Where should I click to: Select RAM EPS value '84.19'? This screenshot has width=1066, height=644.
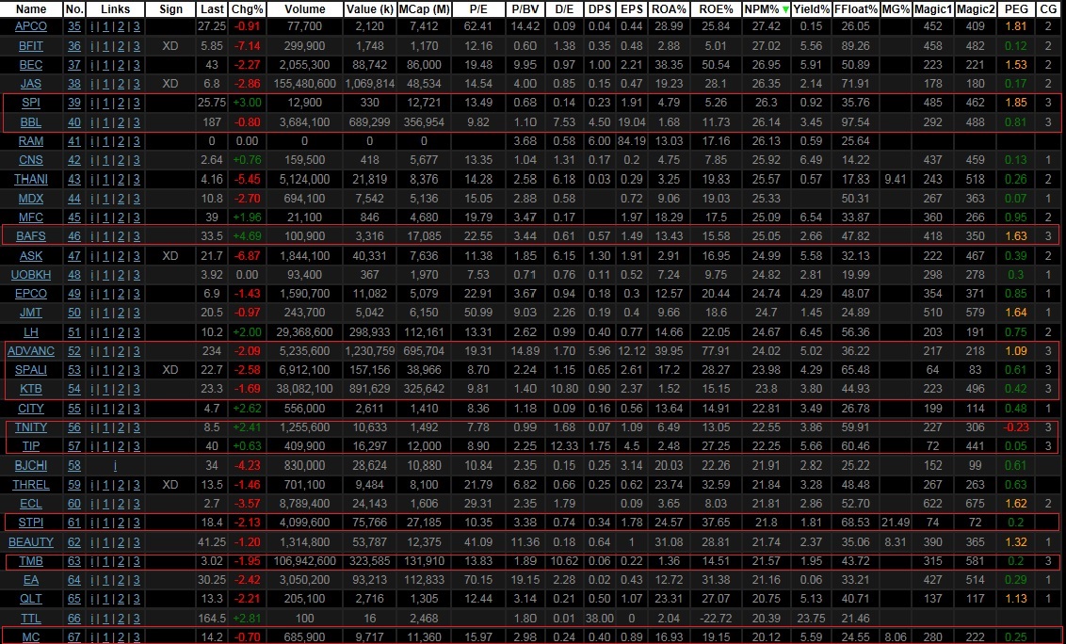[x=632, y=141]
